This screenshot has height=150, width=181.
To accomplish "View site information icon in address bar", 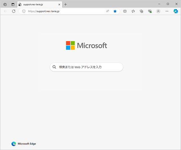I will click(24, 11).
